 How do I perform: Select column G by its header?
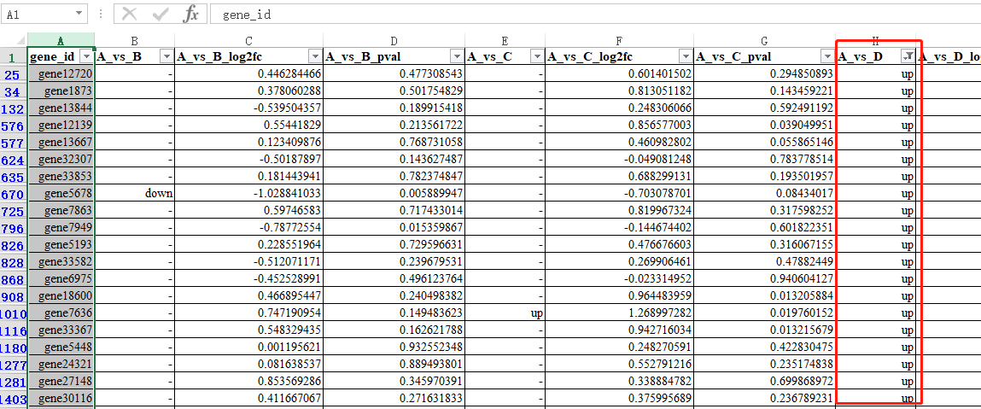point(763,40)
